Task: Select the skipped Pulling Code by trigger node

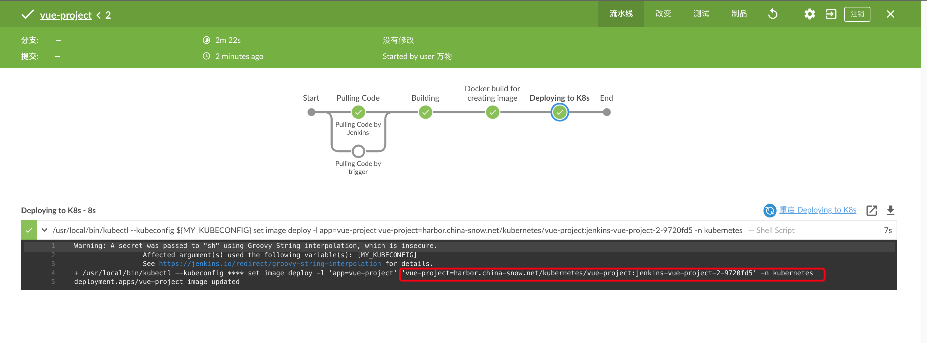Action: (x=358, y=151)
